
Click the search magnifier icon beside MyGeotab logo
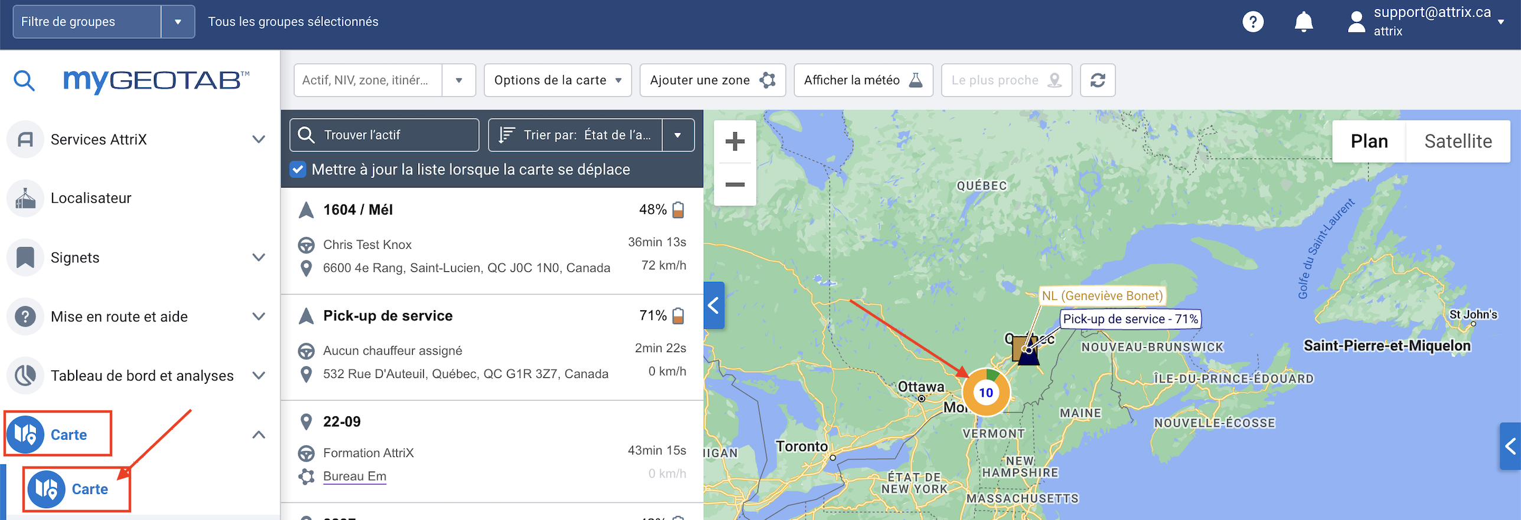24,80
